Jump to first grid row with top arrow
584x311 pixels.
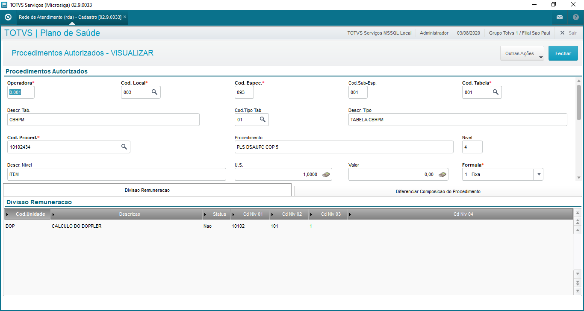tap(578, 213)
